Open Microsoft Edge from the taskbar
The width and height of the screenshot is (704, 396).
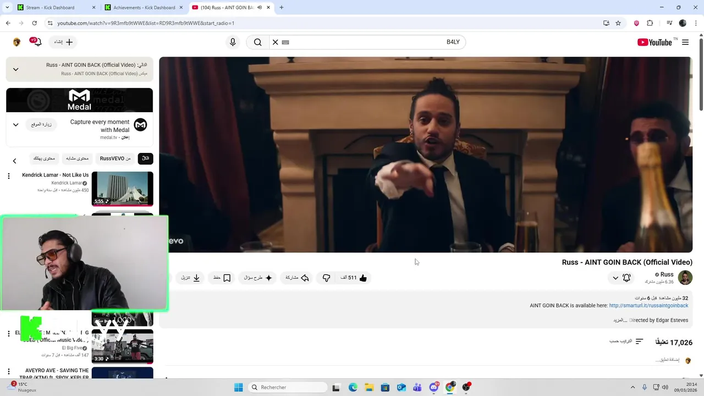click(353, 387)
